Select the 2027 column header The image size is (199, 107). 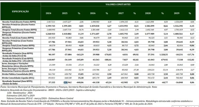121,13
